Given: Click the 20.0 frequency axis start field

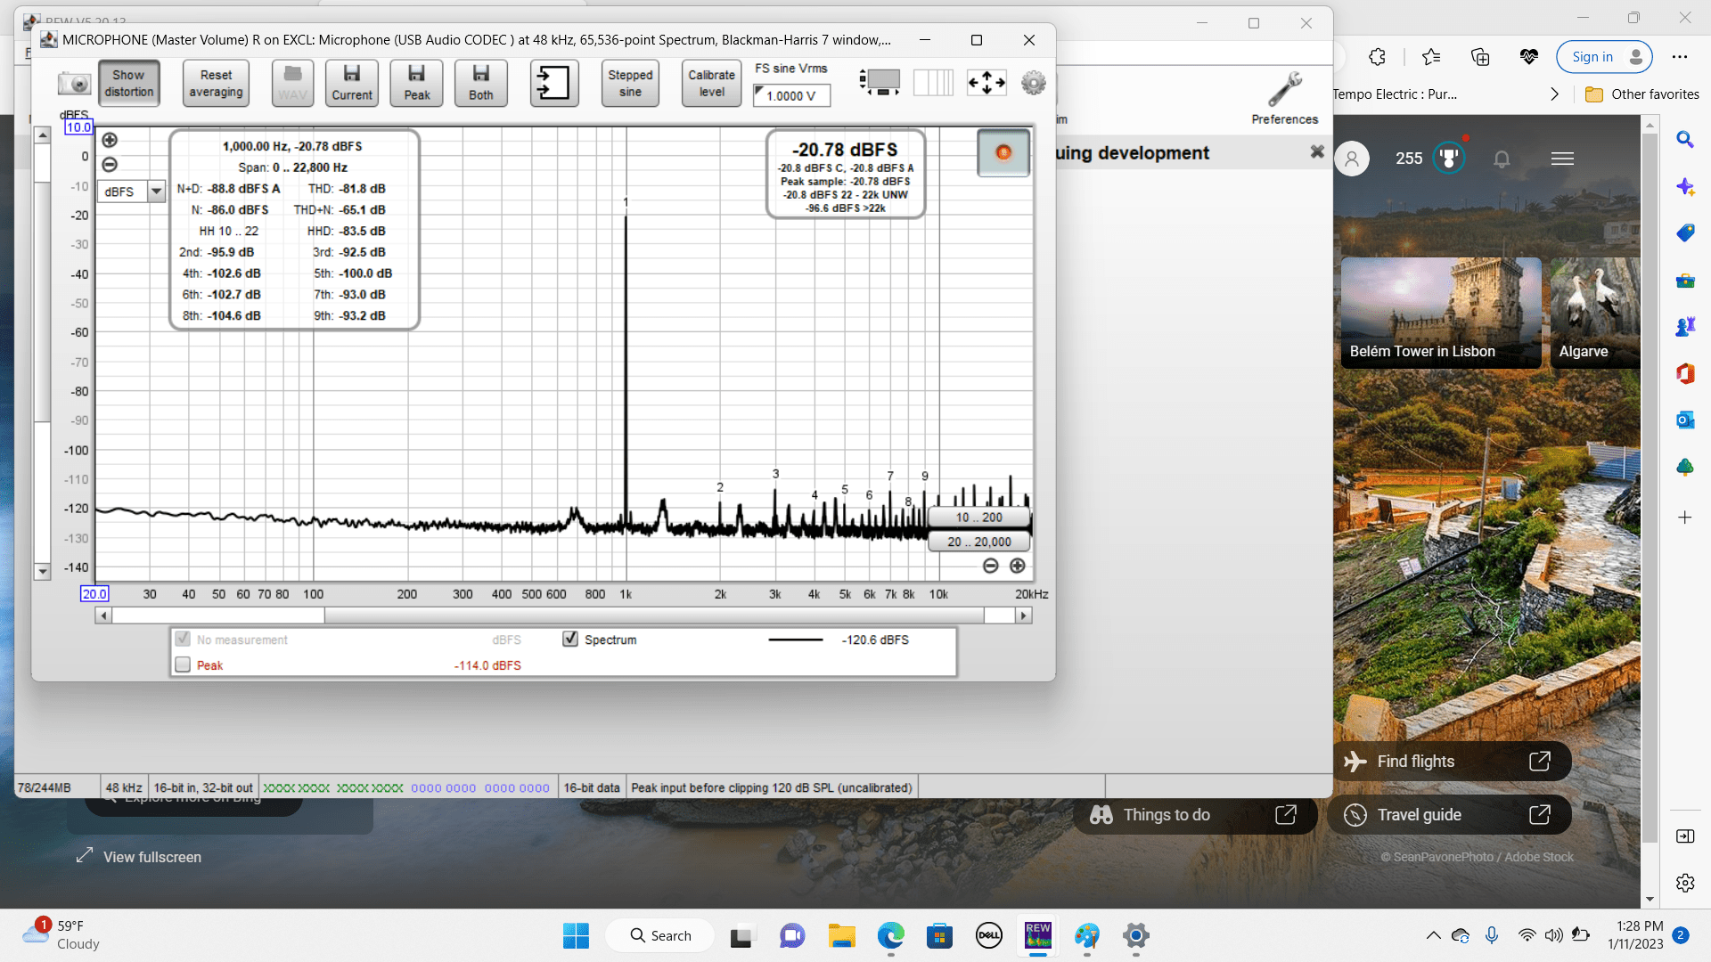Looking at the screenshot, I should pyautogui.click(x=94, y=594).
